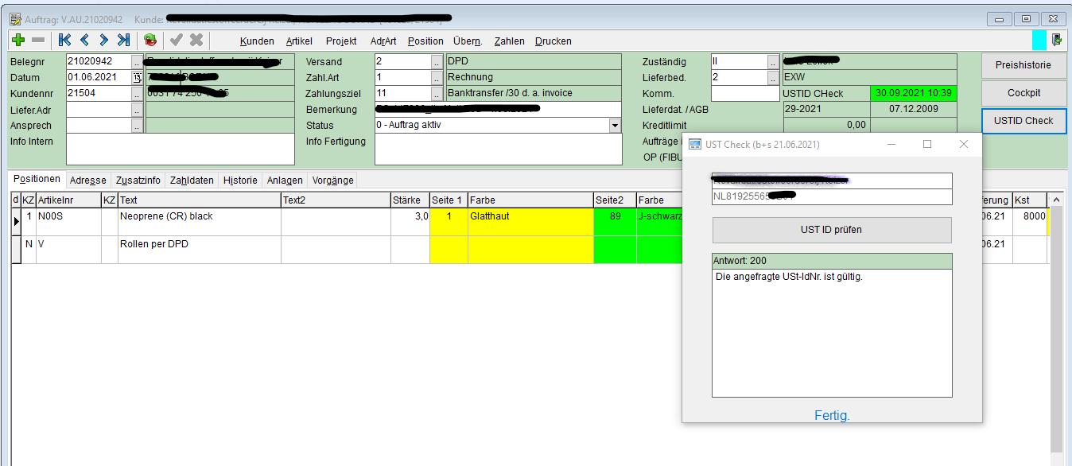Open the calendar picker next to Datum

point(137,78)
